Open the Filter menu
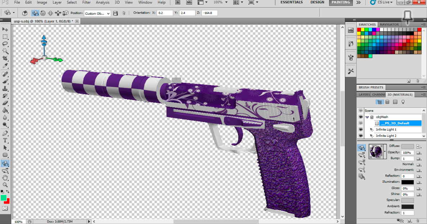Viewport: 427px width, 224px height. [x=86, y=3]
